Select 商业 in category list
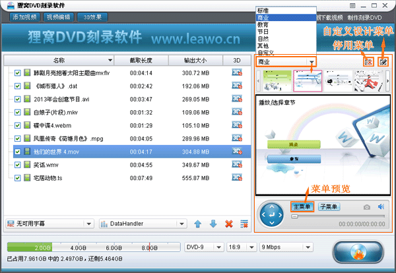The height and width of the screenshot is (273, 396). pos(286,18)
